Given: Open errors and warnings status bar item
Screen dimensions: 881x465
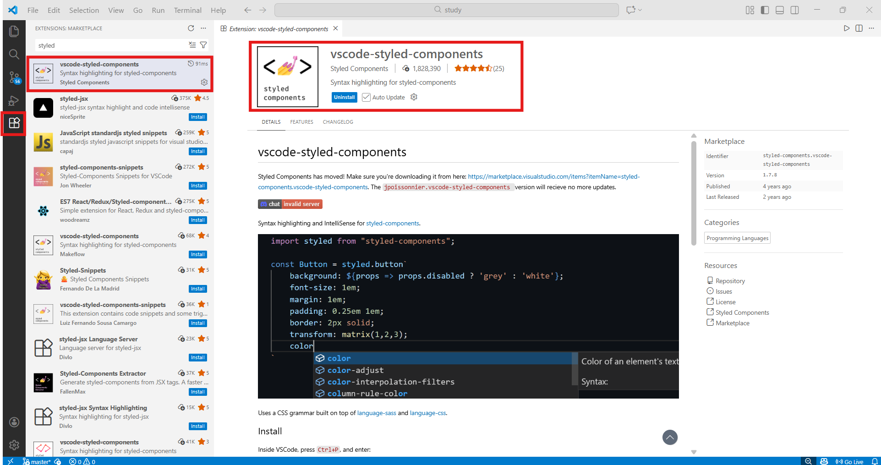Looking at the screenshot, I should (82, 461).
